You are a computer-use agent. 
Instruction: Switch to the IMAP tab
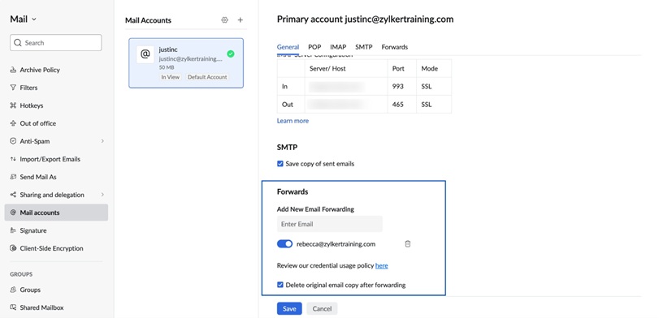click(x=338, y=47)
